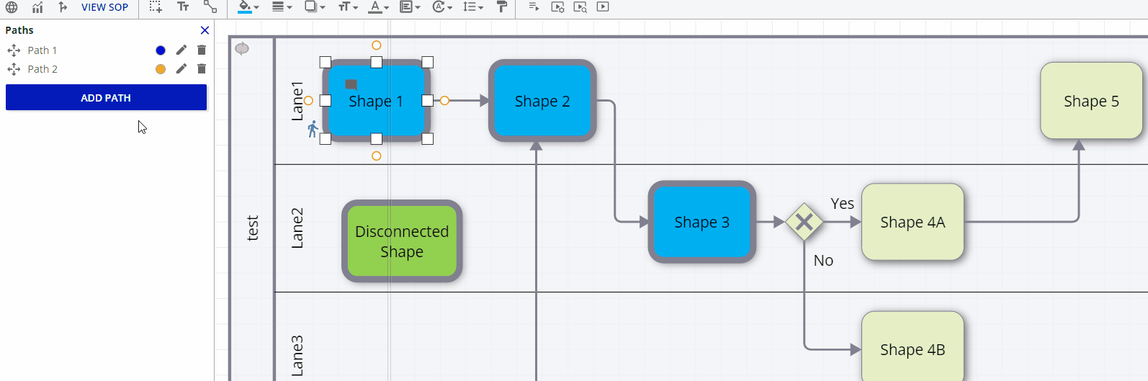Select the connector tool

tap(210, 7)
